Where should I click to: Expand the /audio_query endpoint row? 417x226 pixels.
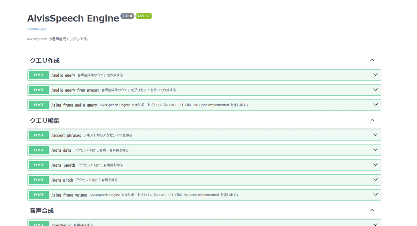[x=375, y=75]
